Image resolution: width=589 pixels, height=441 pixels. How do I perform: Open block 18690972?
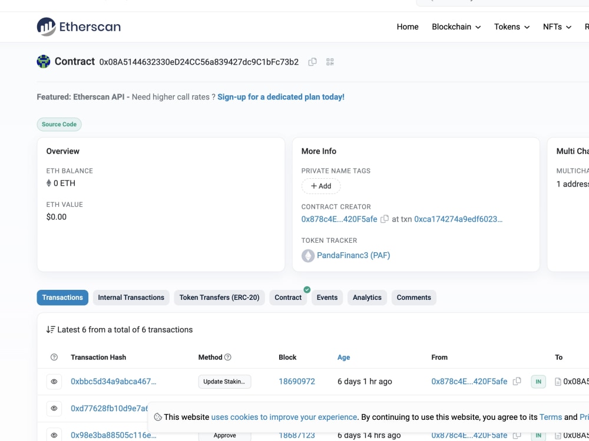point(297,382)
